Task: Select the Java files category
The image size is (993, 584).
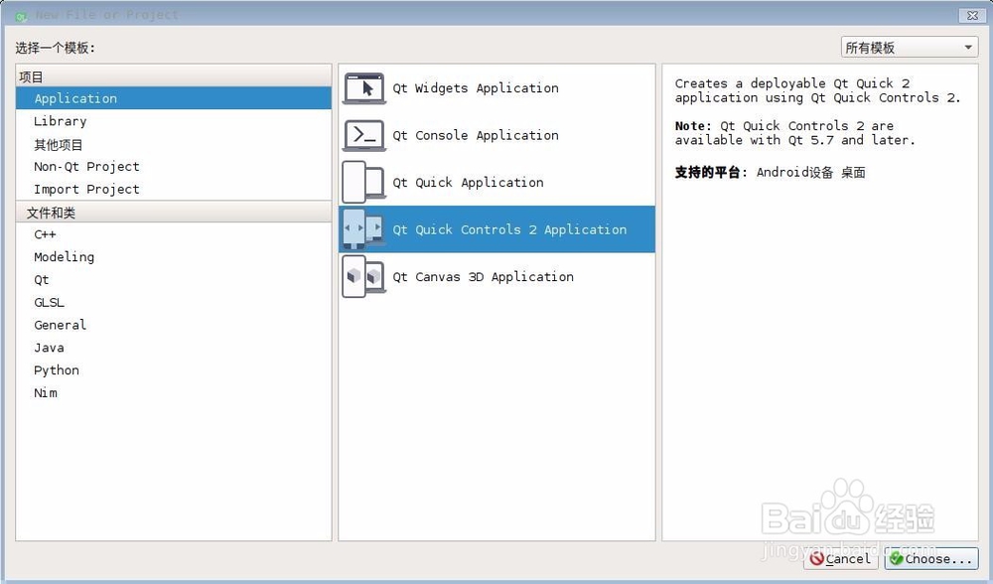Action: pos(174,348)
